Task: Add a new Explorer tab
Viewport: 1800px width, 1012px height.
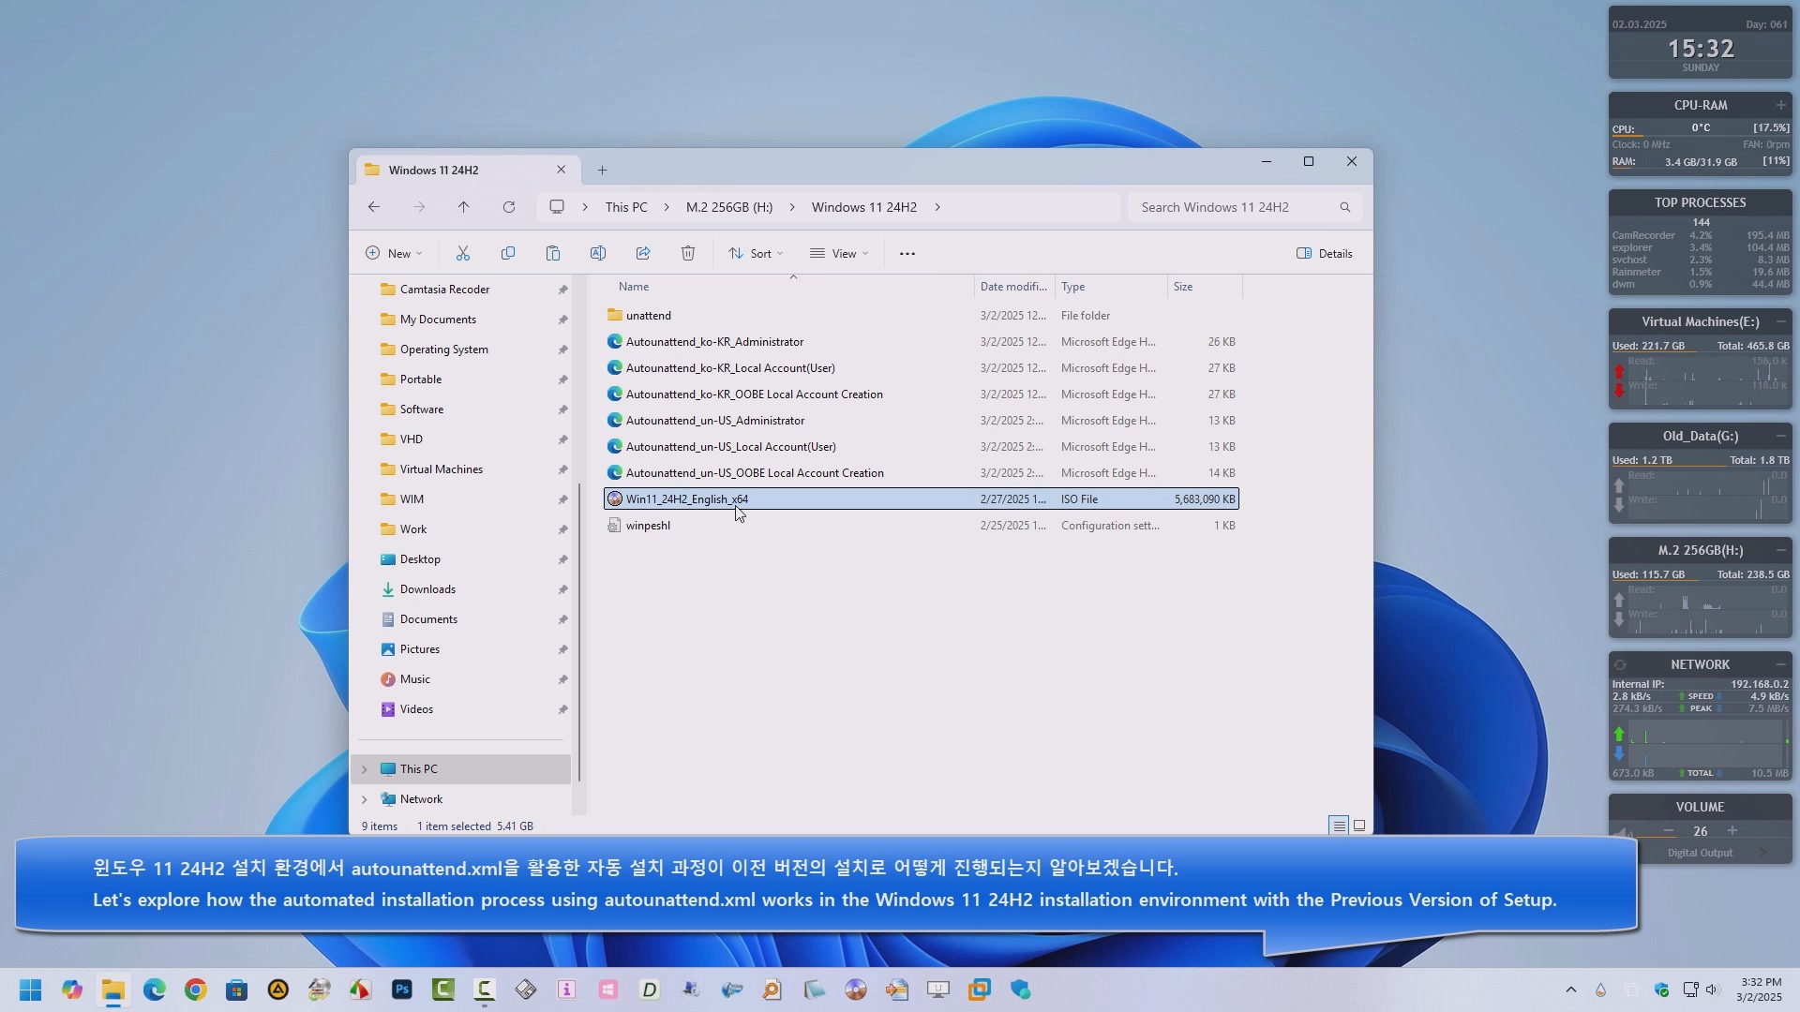Action: coord(603,170)
